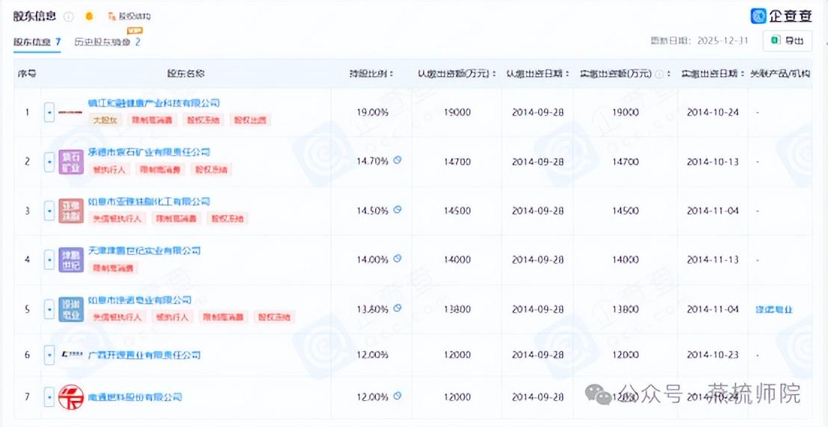This screenshot has width=828, height=427.
Task: Open row 6 广西…置业有限责任公司 link
Action: point(144,355)
